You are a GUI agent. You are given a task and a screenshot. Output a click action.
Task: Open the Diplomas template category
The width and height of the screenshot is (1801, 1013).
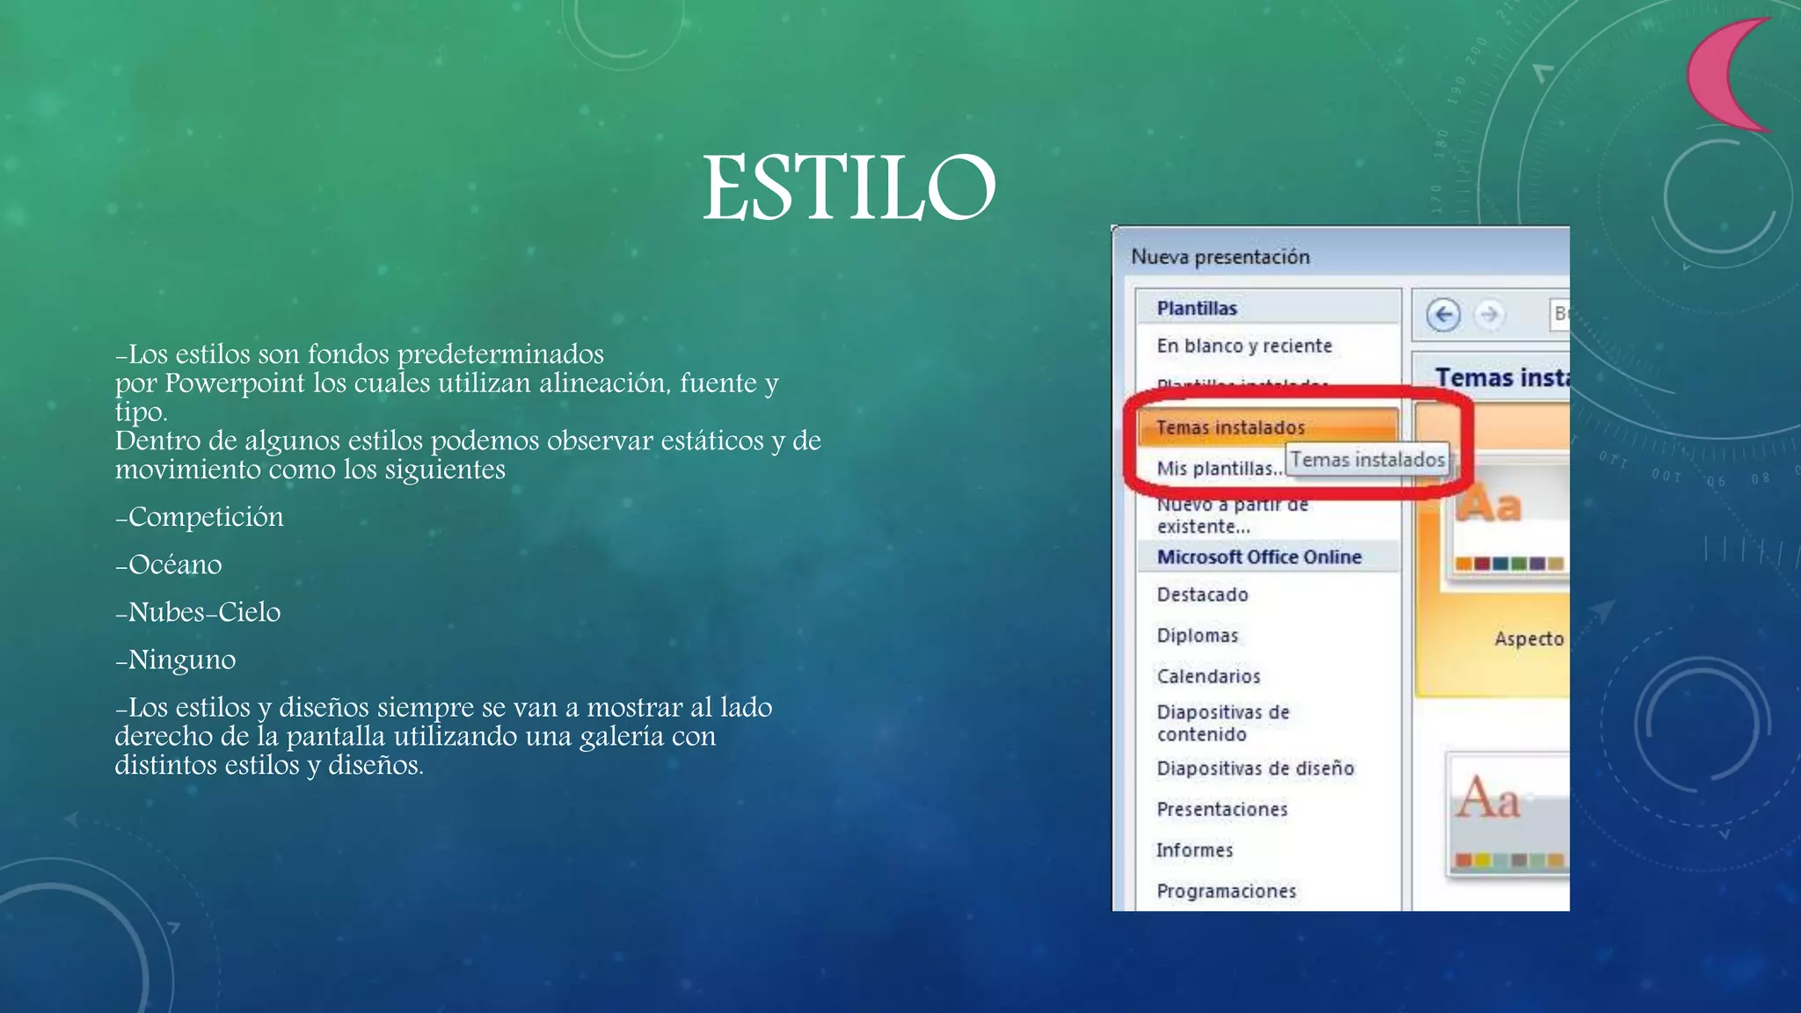pyautogui.click(x=1197, y=635)
